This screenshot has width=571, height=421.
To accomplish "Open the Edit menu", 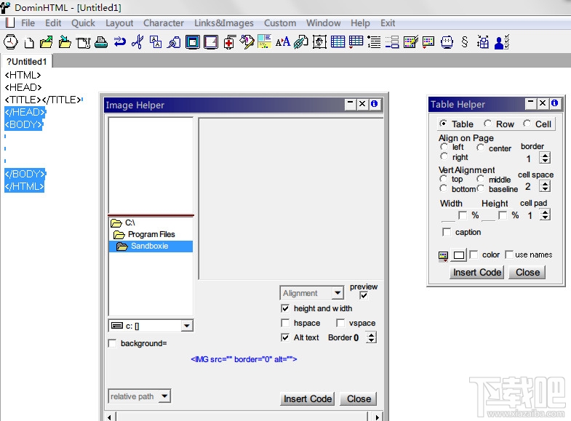I will [53, 23].
